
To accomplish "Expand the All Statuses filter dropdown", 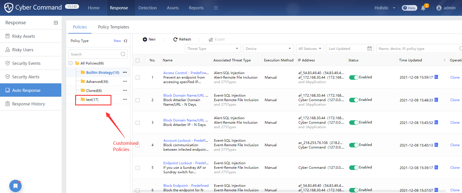I will (x=310, y=49).
